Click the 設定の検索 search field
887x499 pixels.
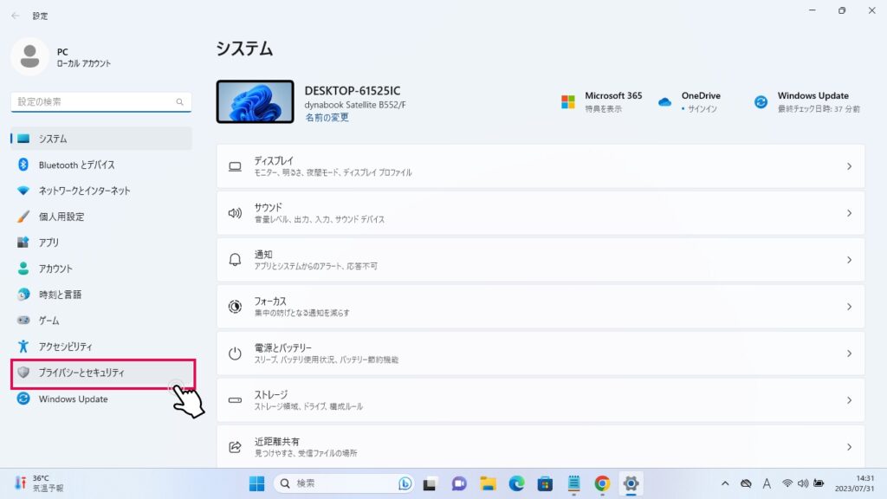[x=94, y=101]
